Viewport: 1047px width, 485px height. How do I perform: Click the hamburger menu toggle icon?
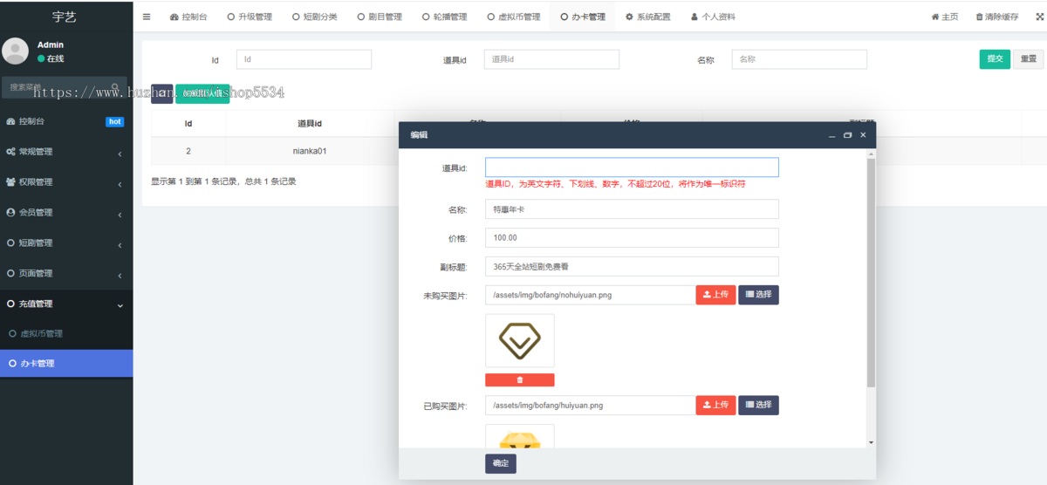coord(147,17)
